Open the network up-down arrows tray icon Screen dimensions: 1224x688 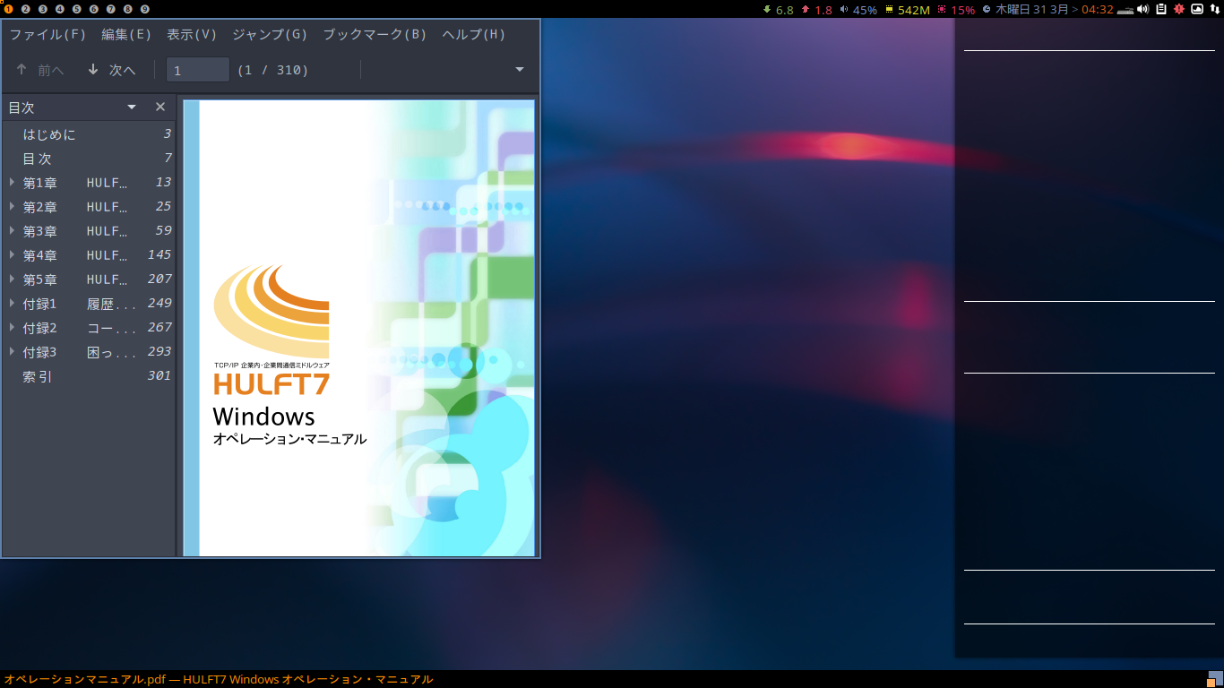pyautogui.click(x=1214, y=9)
